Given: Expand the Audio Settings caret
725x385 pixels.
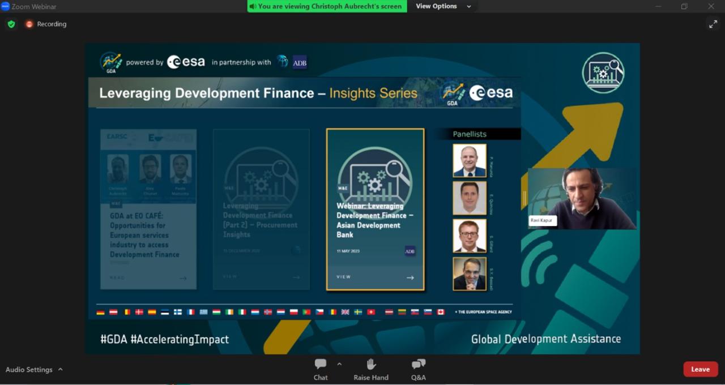Looking at the screenshot, I should point(60,369).
